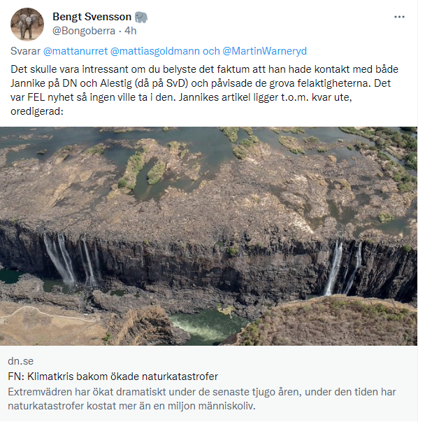The height and width of the screenshot is (422, 425).
Task: Click the elephant emoji beside the name
Action: 141,17
